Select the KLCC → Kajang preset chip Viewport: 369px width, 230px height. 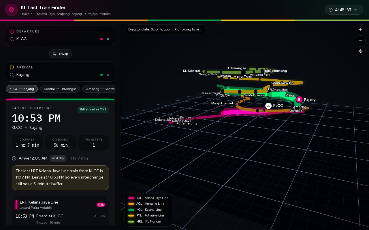(x=22, y=89)
